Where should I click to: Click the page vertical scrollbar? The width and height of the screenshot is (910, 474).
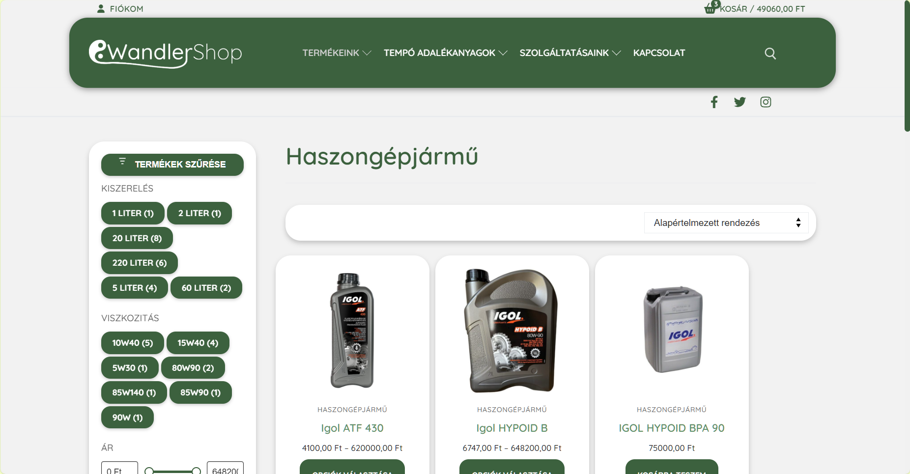pos(907,66)
